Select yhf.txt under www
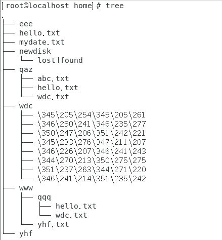222x240 pixels. 53,225
